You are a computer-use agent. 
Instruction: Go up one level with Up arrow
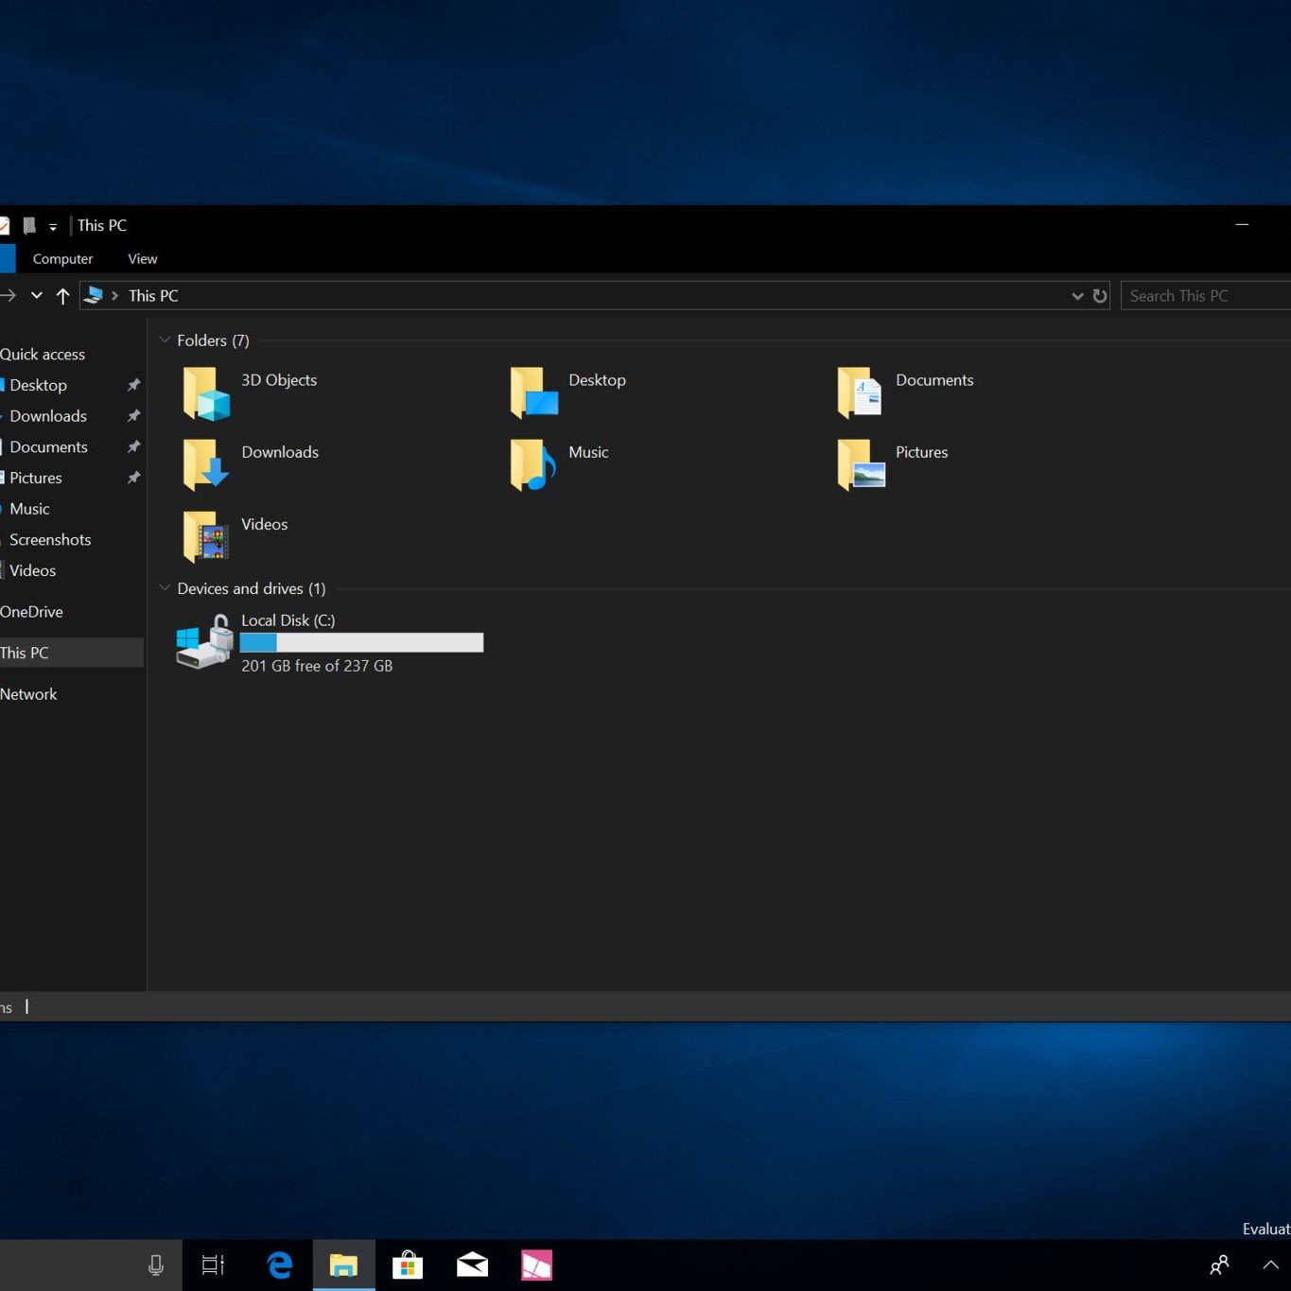(62, 296)
